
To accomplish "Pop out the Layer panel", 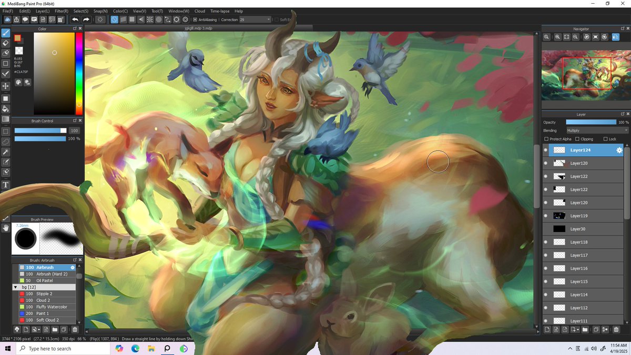I will coord(623,114).
